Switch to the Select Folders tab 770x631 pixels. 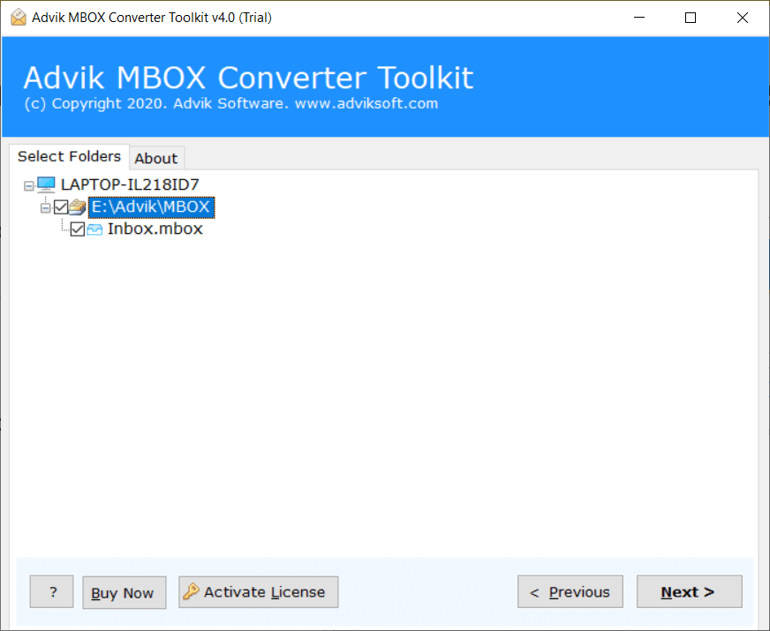[69, 156]
